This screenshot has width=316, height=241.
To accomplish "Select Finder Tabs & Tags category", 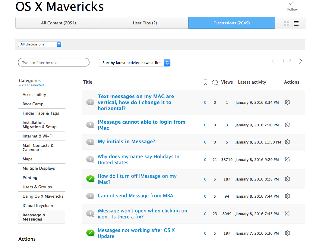I will coord(42,113).
